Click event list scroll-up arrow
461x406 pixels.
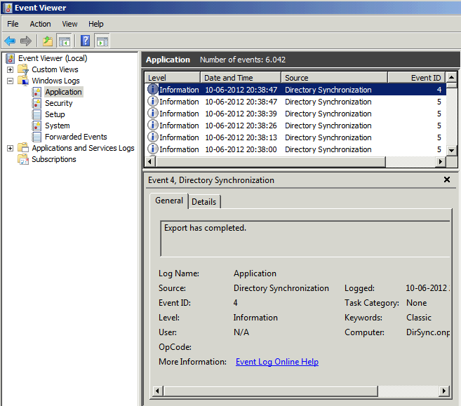click(452, 78)
